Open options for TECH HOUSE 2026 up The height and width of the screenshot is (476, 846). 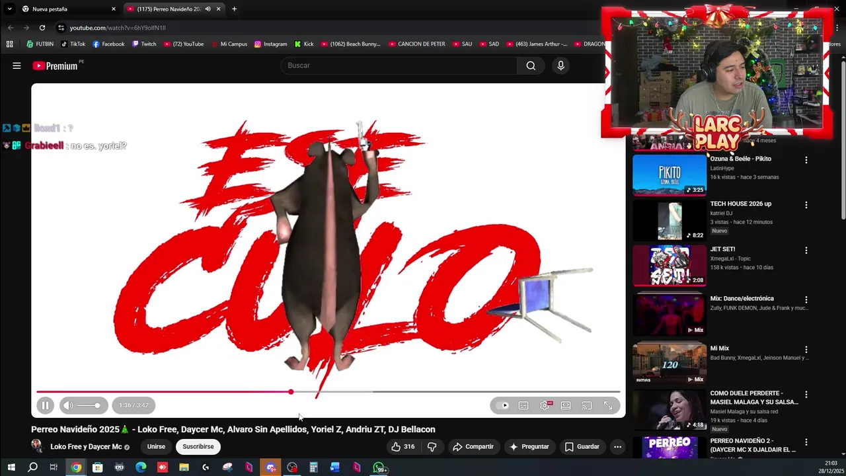(806, 205)
